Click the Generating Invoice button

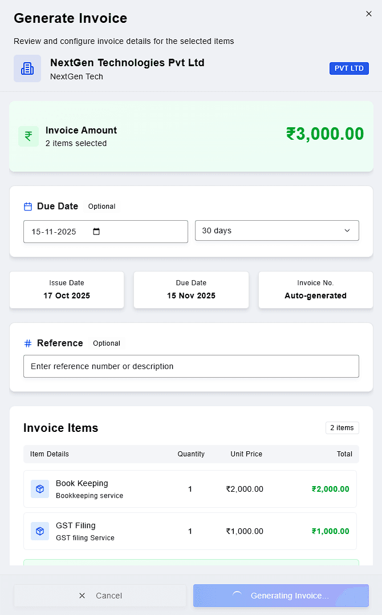[281, 595]
